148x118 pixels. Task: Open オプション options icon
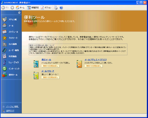[42, 8]
